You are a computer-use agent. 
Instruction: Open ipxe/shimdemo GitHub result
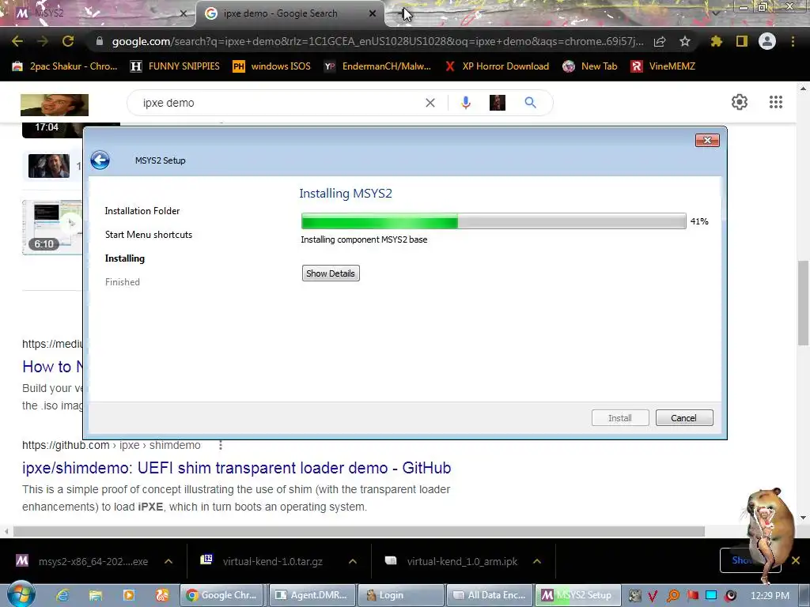tap(237, 468)
